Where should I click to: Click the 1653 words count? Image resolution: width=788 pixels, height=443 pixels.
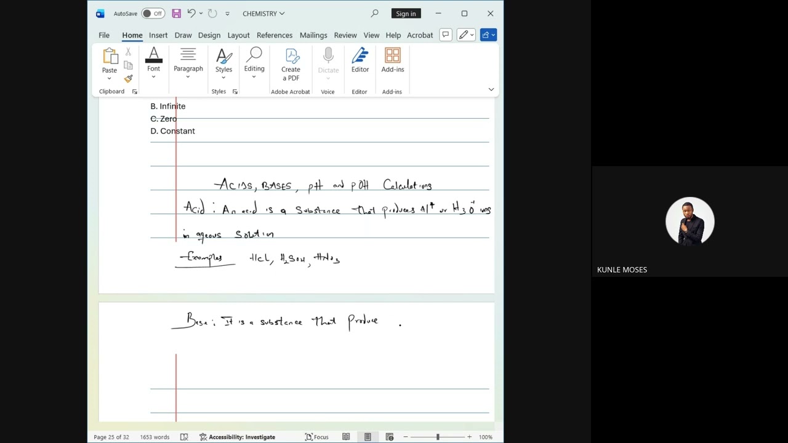(x=155, y=437)
